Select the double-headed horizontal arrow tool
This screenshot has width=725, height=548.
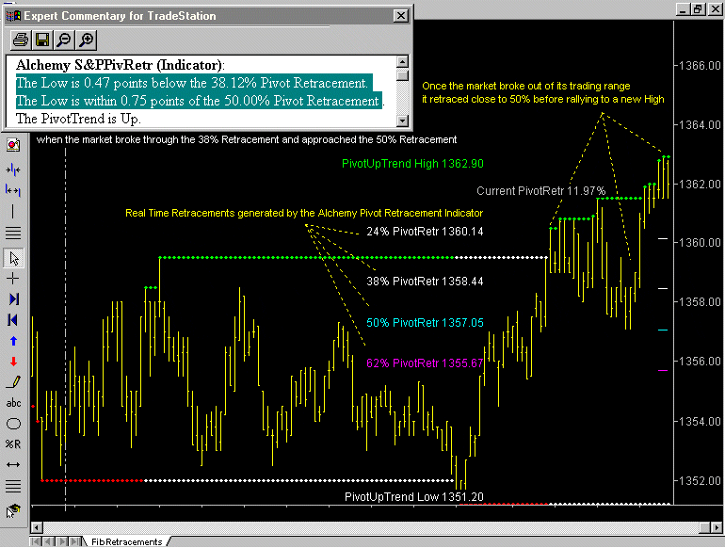pos(13,465)
